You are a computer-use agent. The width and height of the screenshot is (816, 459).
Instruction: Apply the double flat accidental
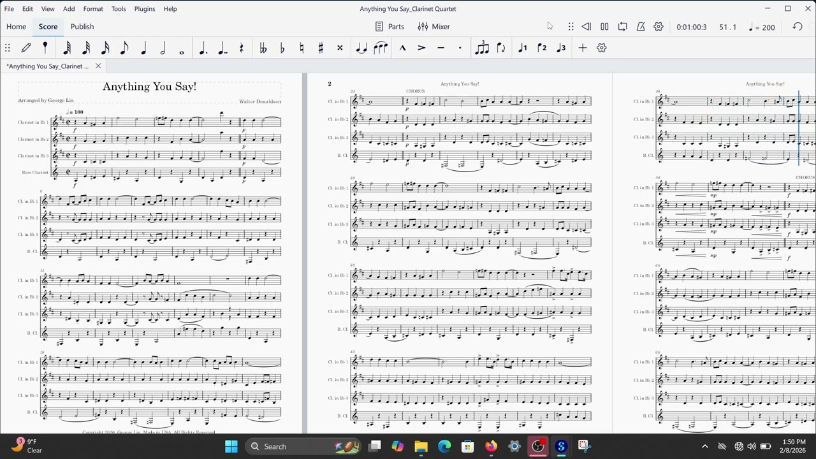[x=263, y=48]
